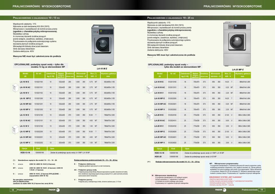
Task: Click the LA-10 M E washer photo
Action: point(103,45)
